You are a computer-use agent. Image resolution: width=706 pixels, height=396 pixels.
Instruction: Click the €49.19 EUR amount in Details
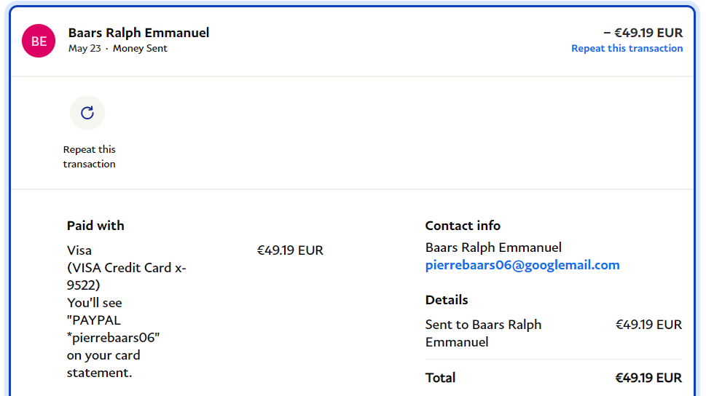(x=648, y=325)
